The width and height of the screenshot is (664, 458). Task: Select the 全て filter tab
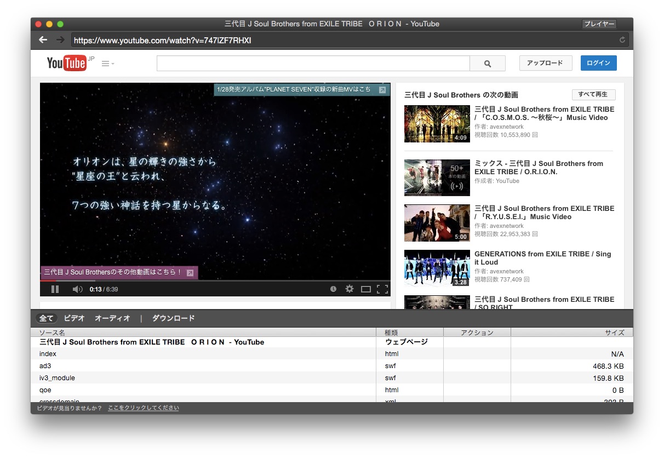[x=47, y=318]
